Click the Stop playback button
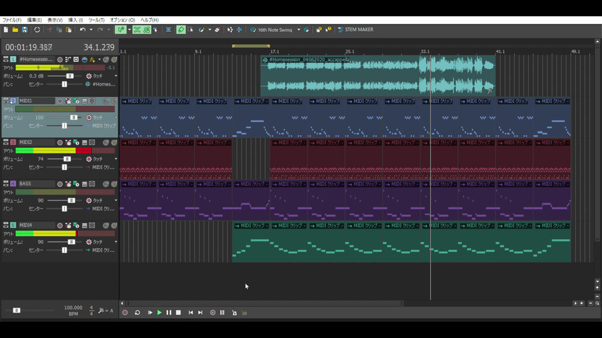Viewport: 602px width, 338px height. coord(178,312)
